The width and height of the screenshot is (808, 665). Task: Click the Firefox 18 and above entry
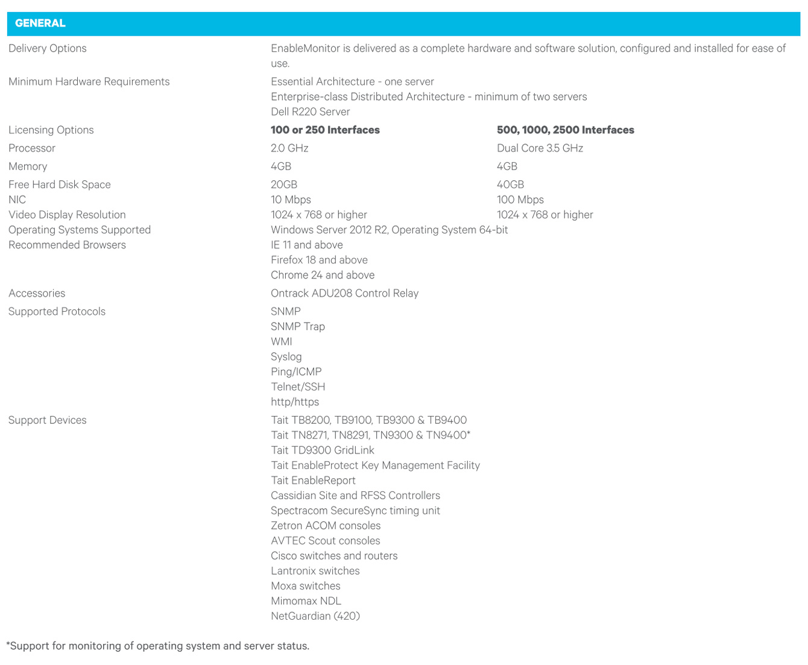coord(319,260)
